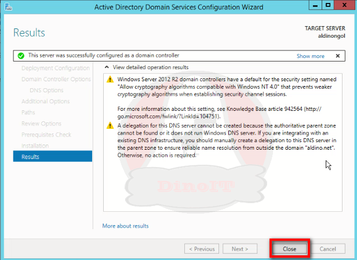Click the 'aldinongol' target server name
The height and width of the screenshot is (260, 357).
tap(331, 36)
